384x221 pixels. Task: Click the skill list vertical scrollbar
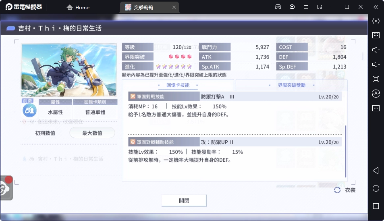coord(345,151)
